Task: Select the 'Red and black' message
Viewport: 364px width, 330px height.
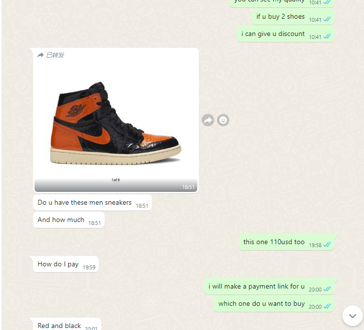Action: pyautogui.click(x=67, y=324)
